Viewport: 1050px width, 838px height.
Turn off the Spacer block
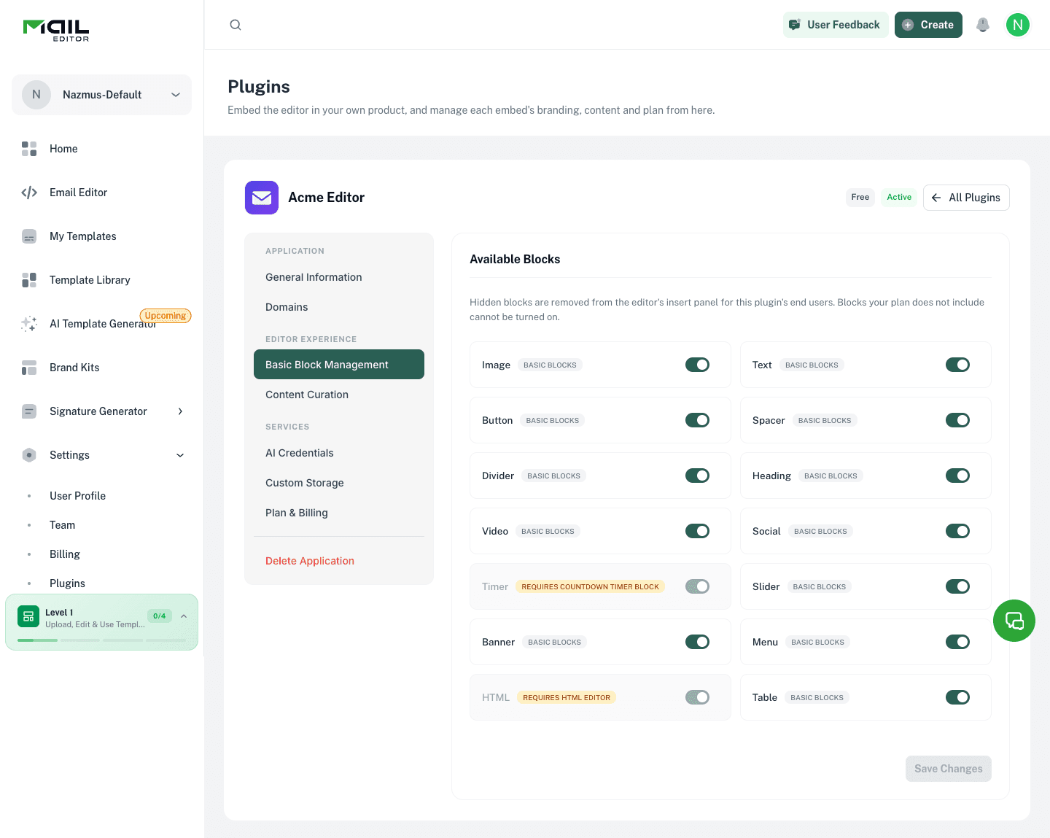[x=958, y=420]
